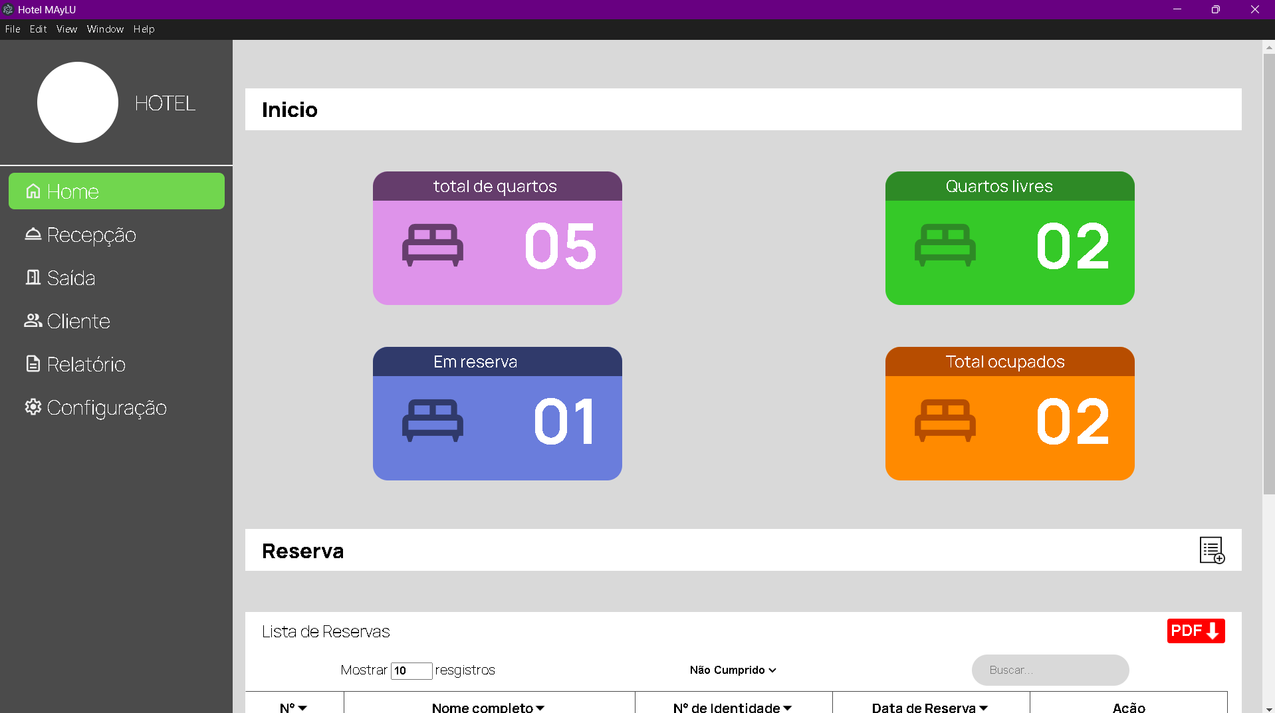Viewport: 1275px width, 713px height.
Task: Open the Relatório document icon
Action: (x=33, y=364)
